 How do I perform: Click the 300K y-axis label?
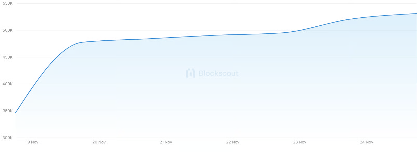(8, 138)
